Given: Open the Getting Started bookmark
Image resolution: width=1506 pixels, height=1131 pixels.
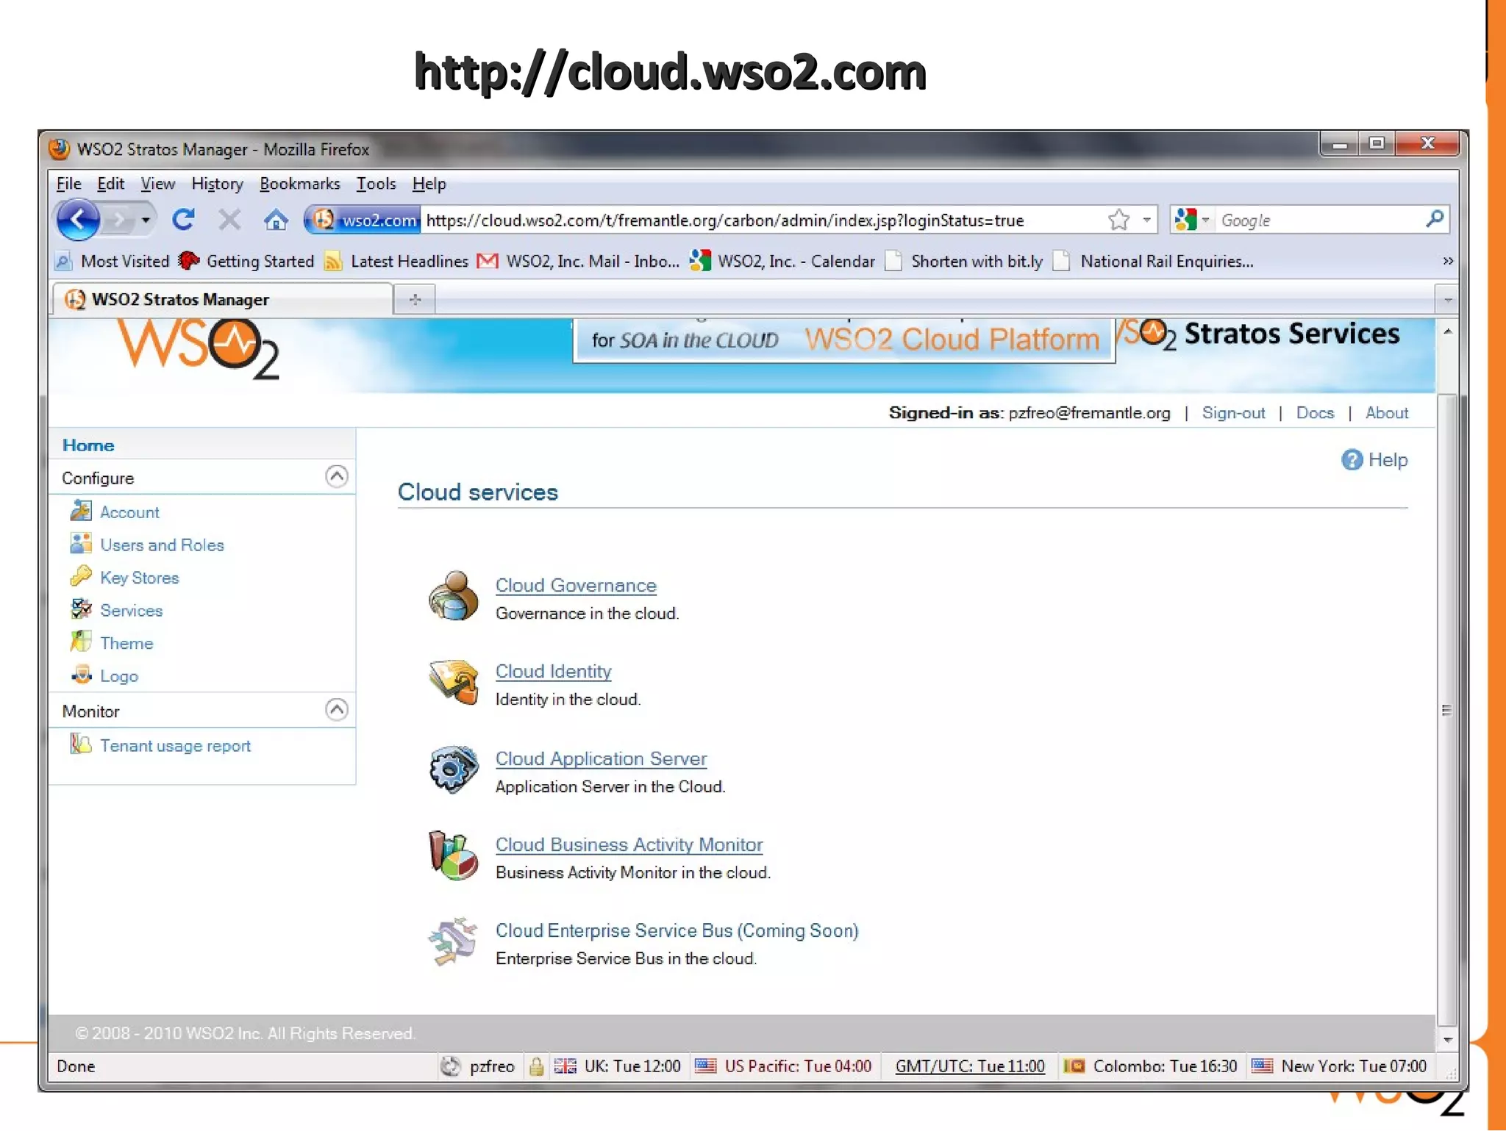Looking at the screenshot, I should (x=246, y=261).
